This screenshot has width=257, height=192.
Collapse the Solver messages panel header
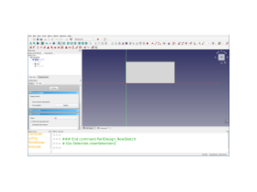(x=54, y=93)
